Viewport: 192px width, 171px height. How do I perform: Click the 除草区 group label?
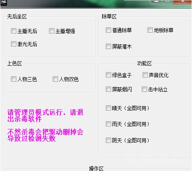pos(109,17)
